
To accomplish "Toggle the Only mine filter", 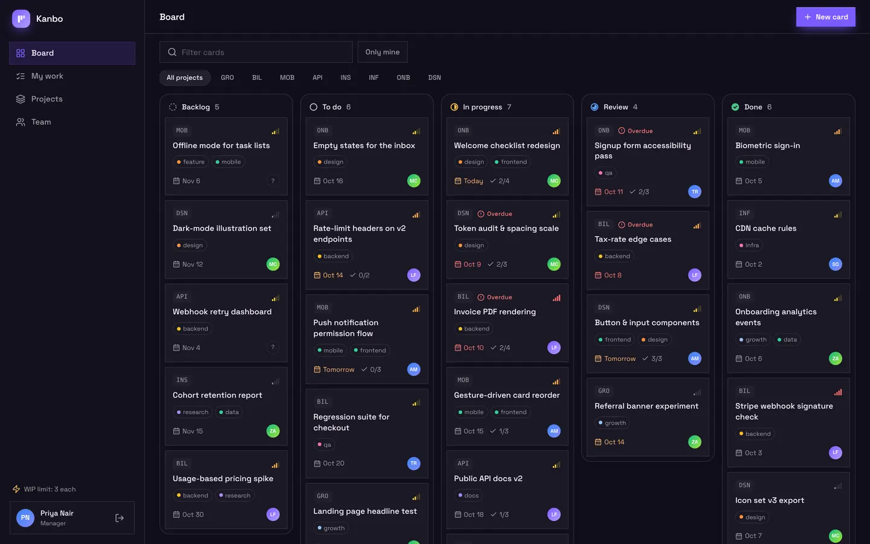I will click(382, 52).
